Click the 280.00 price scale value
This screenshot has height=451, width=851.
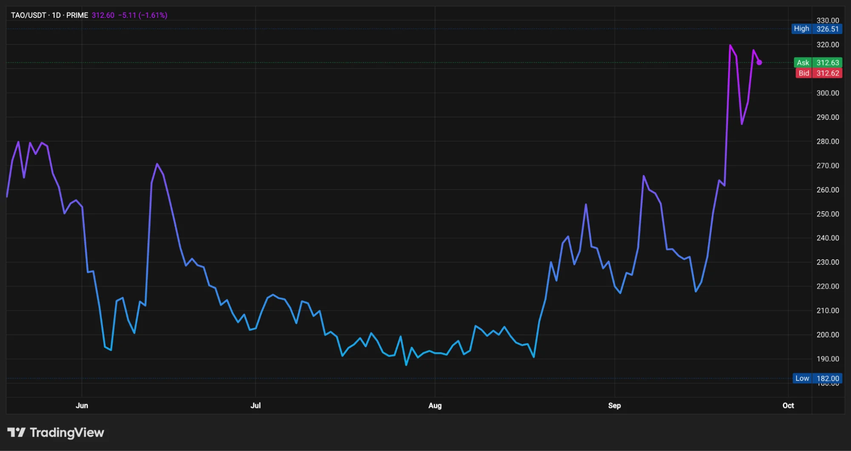[828, 142]
